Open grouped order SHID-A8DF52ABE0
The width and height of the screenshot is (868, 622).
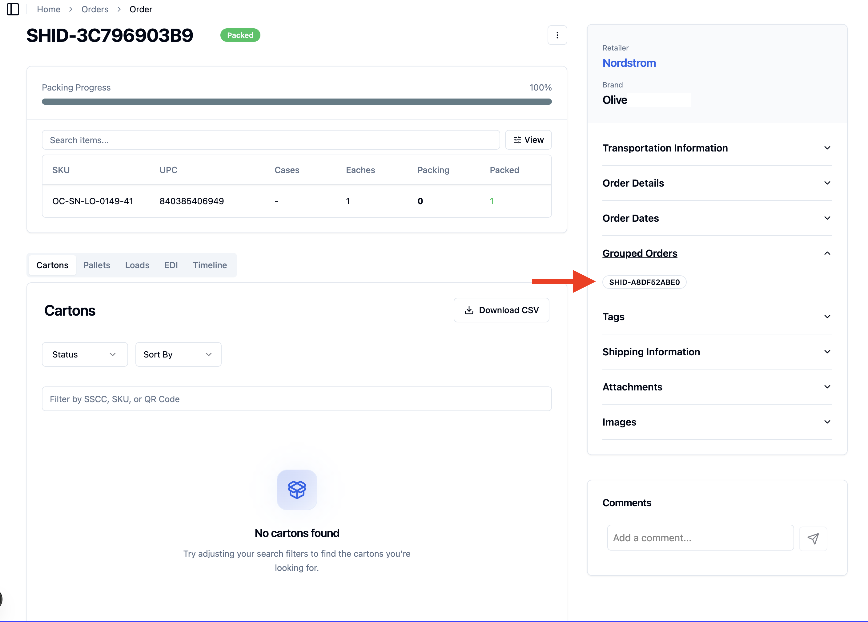click(644, 282)
